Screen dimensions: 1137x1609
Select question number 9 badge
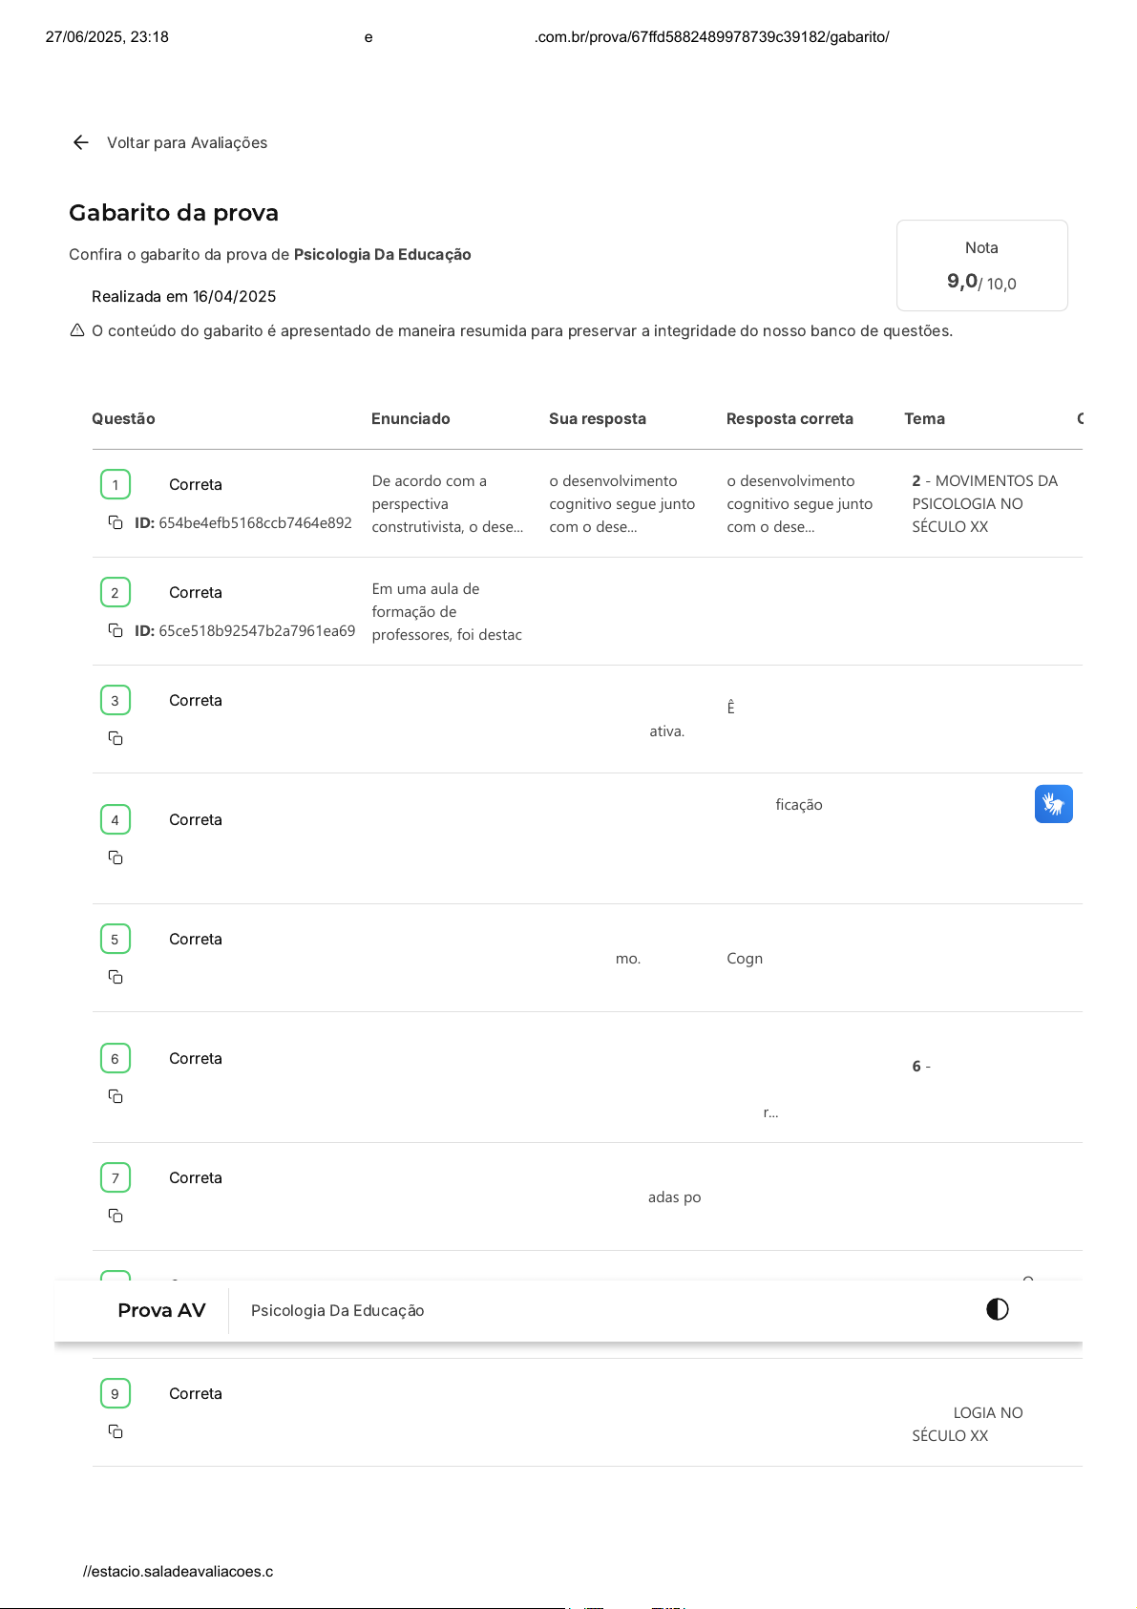(116, 1393)
